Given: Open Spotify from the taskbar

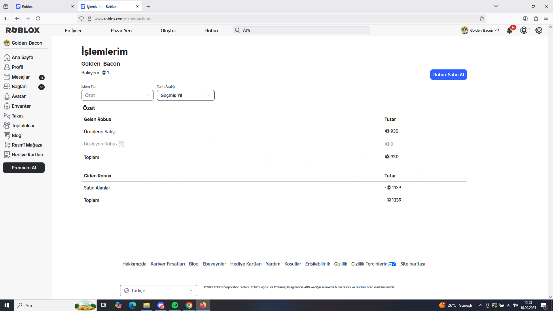Looking at the screenshot, I should [175, 305].
